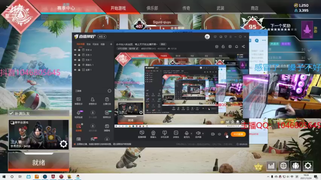Open the 视频连麦 tool
This screenshot has width=321, height=180.
[x=78, y=114]
